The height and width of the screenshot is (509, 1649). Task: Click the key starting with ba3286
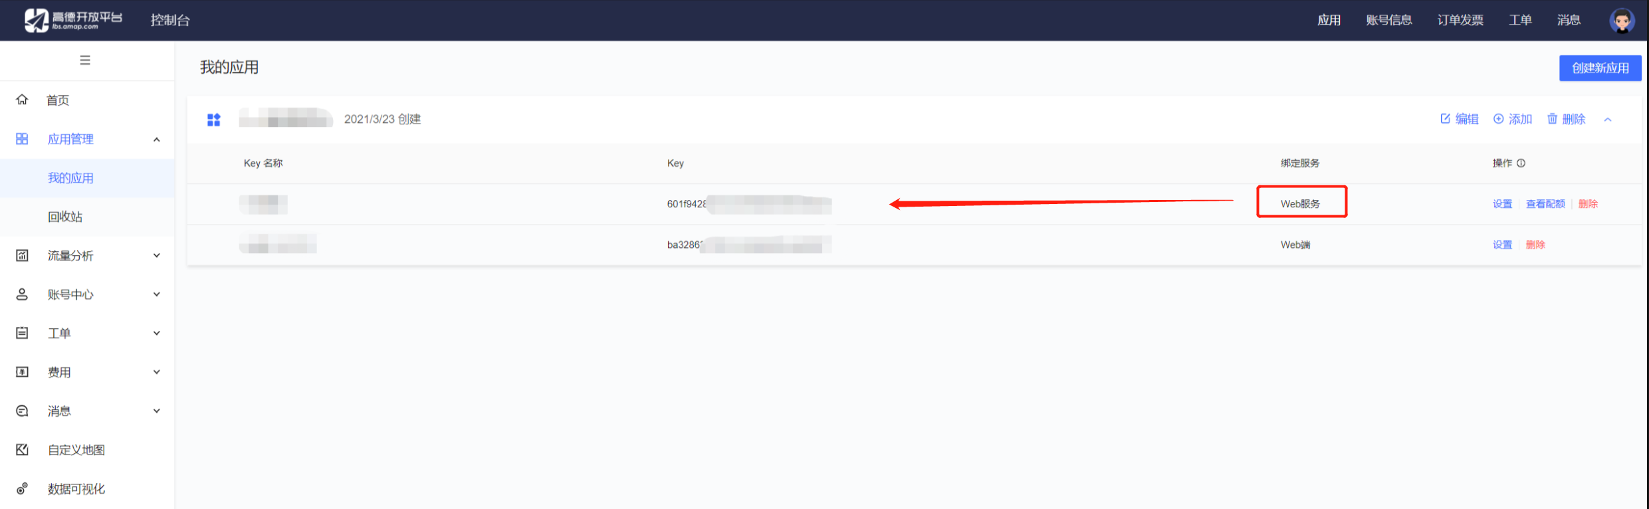coord(749,245)
